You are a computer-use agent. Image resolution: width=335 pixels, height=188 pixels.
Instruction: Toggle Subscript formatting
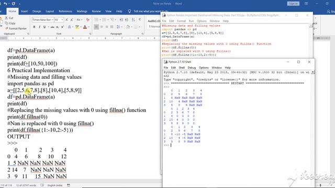tap(58, 27)
